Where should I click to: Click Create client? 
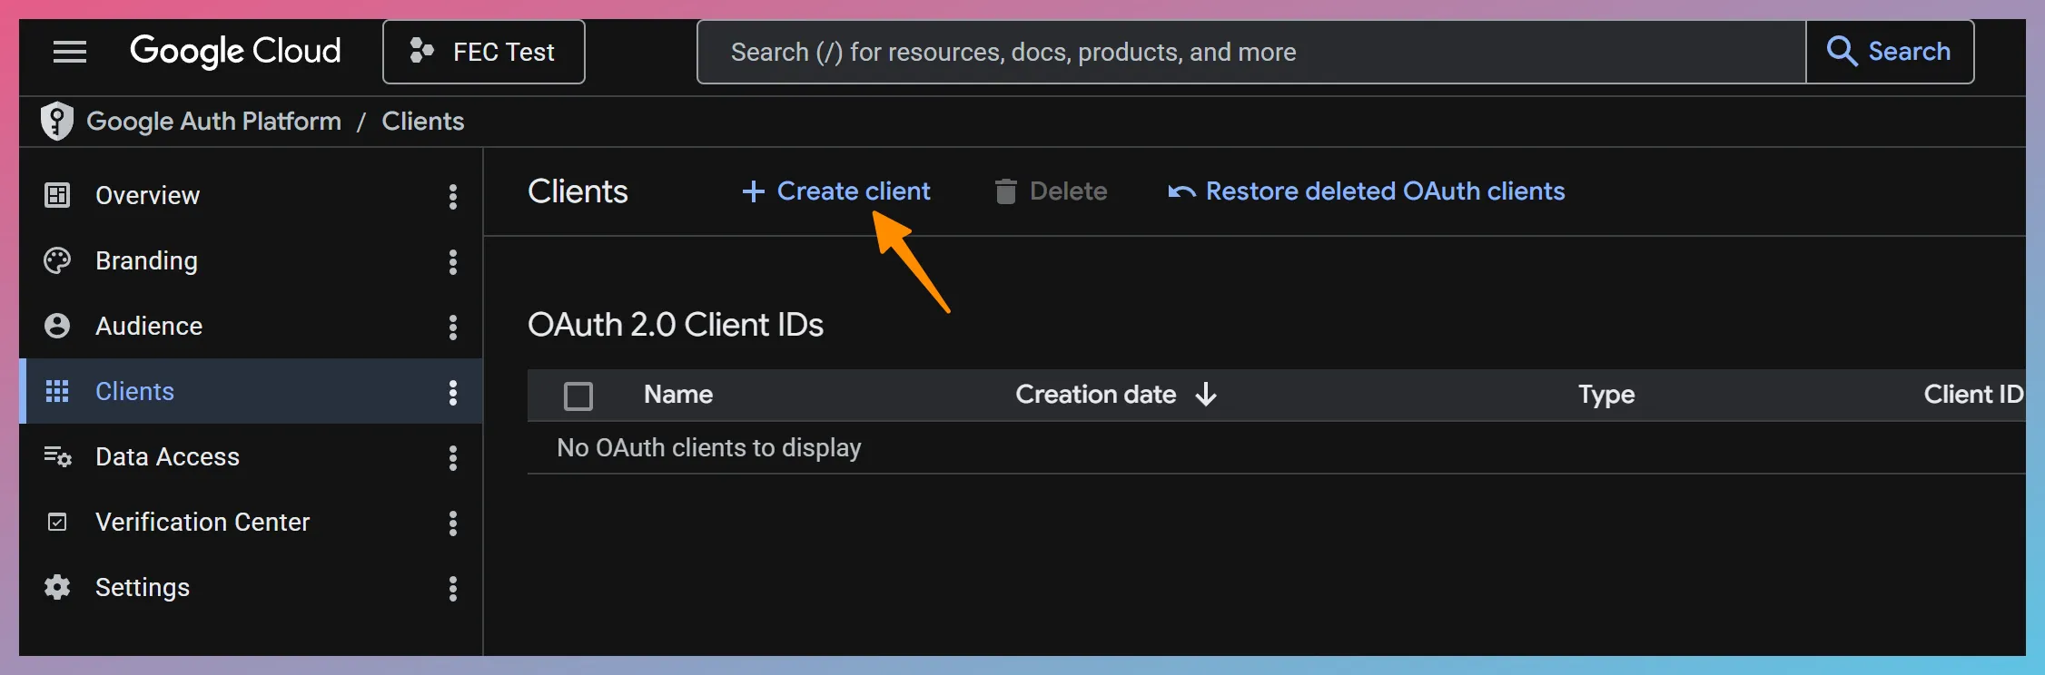pyautogui.click(x=835, y=191)
